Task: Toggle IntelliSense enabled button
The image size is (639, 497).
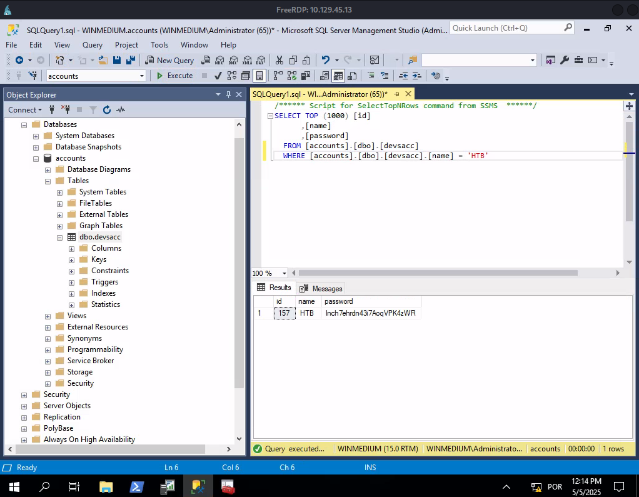Action: click(x=259, y=76)
